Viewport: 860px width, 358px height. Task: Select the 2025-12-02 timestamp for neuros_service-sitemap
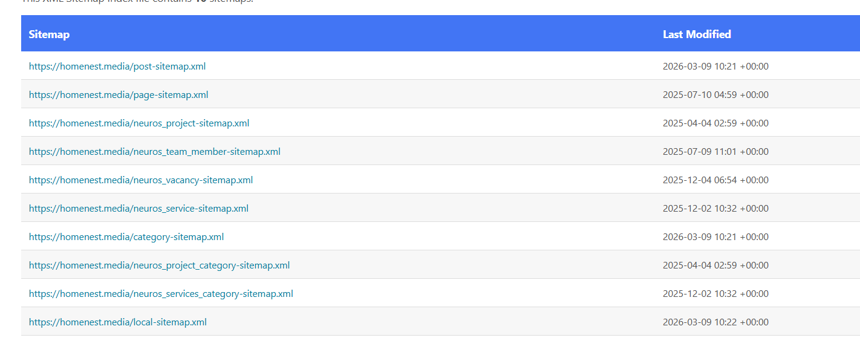(x=715, y=208)
